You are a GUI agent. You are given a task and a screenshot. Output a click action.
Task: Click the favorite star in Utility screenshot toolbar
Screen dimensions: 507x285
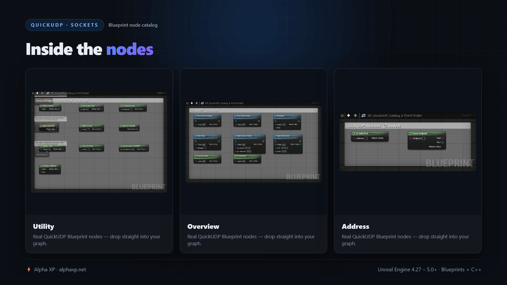(33, 93)
